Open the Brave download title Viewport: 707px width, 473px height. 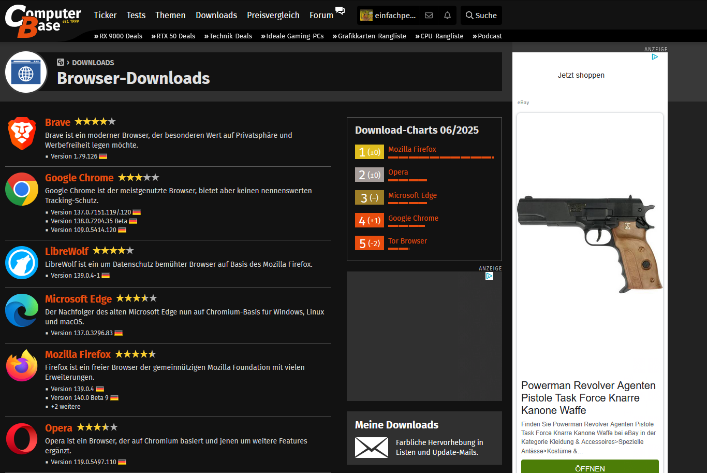pyautogui.click(x=57, y=122)
